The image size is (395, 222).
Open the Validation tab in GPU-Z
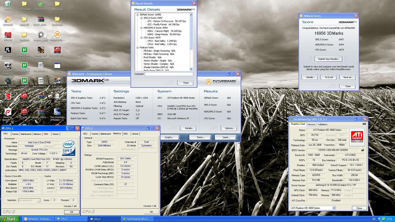point(322,124)
